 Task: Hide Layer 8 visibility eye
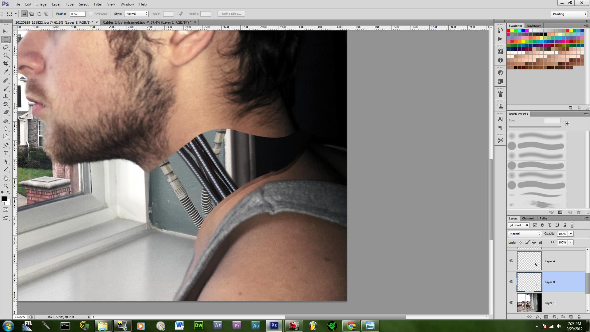pyautogui.click(x=511, y=282)
